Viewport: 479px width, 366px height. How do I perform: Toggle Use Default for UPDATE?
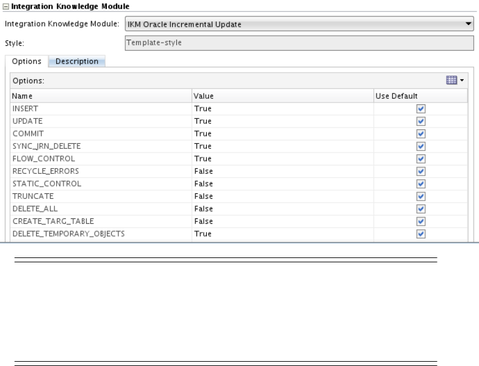coord(421,121)
